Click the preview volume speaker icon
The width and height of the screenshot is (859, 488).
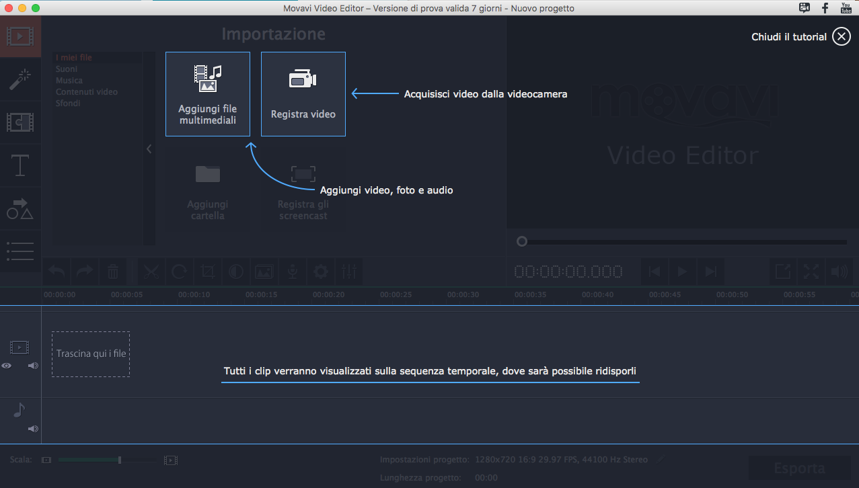pyautogui.click(x=839, y=272)
